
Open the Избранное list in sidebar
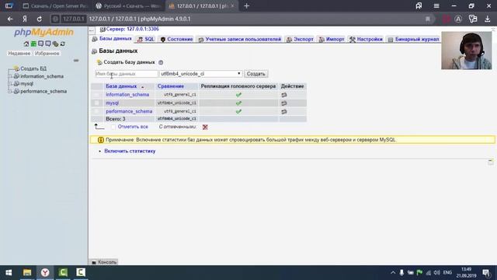click(x=47, y=54)
